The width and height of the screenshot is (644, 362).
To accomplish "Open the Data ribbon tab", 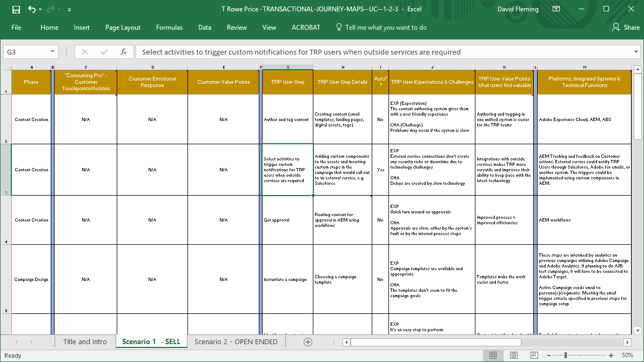I will pyautogui.click(x=205, y=28).
